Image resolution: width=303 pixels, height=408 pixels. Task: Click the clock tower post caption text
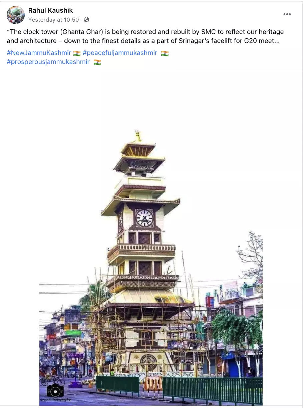click(x=145, y=36)
